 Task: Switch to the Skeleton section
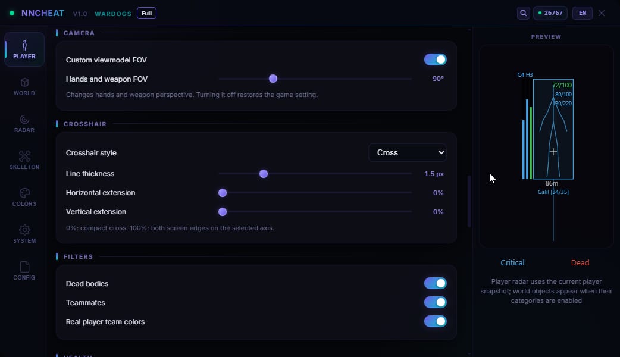tap(24, 161)
